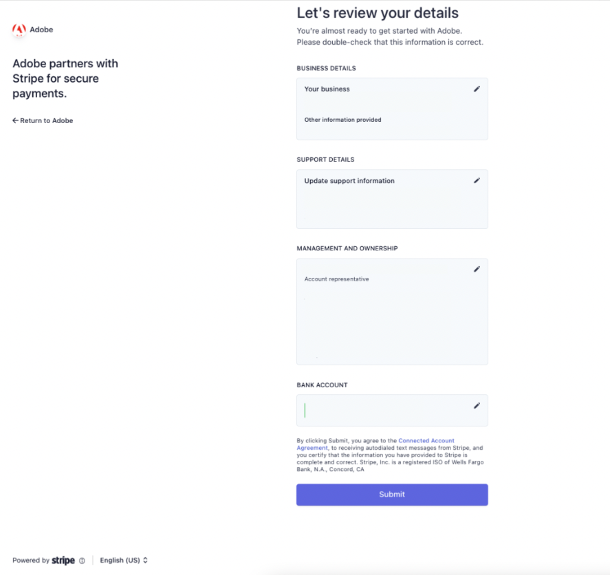Click the green bar in Bank Account card
The height and width of the screenshot is (575, 610).
click(x=305, y=410)
